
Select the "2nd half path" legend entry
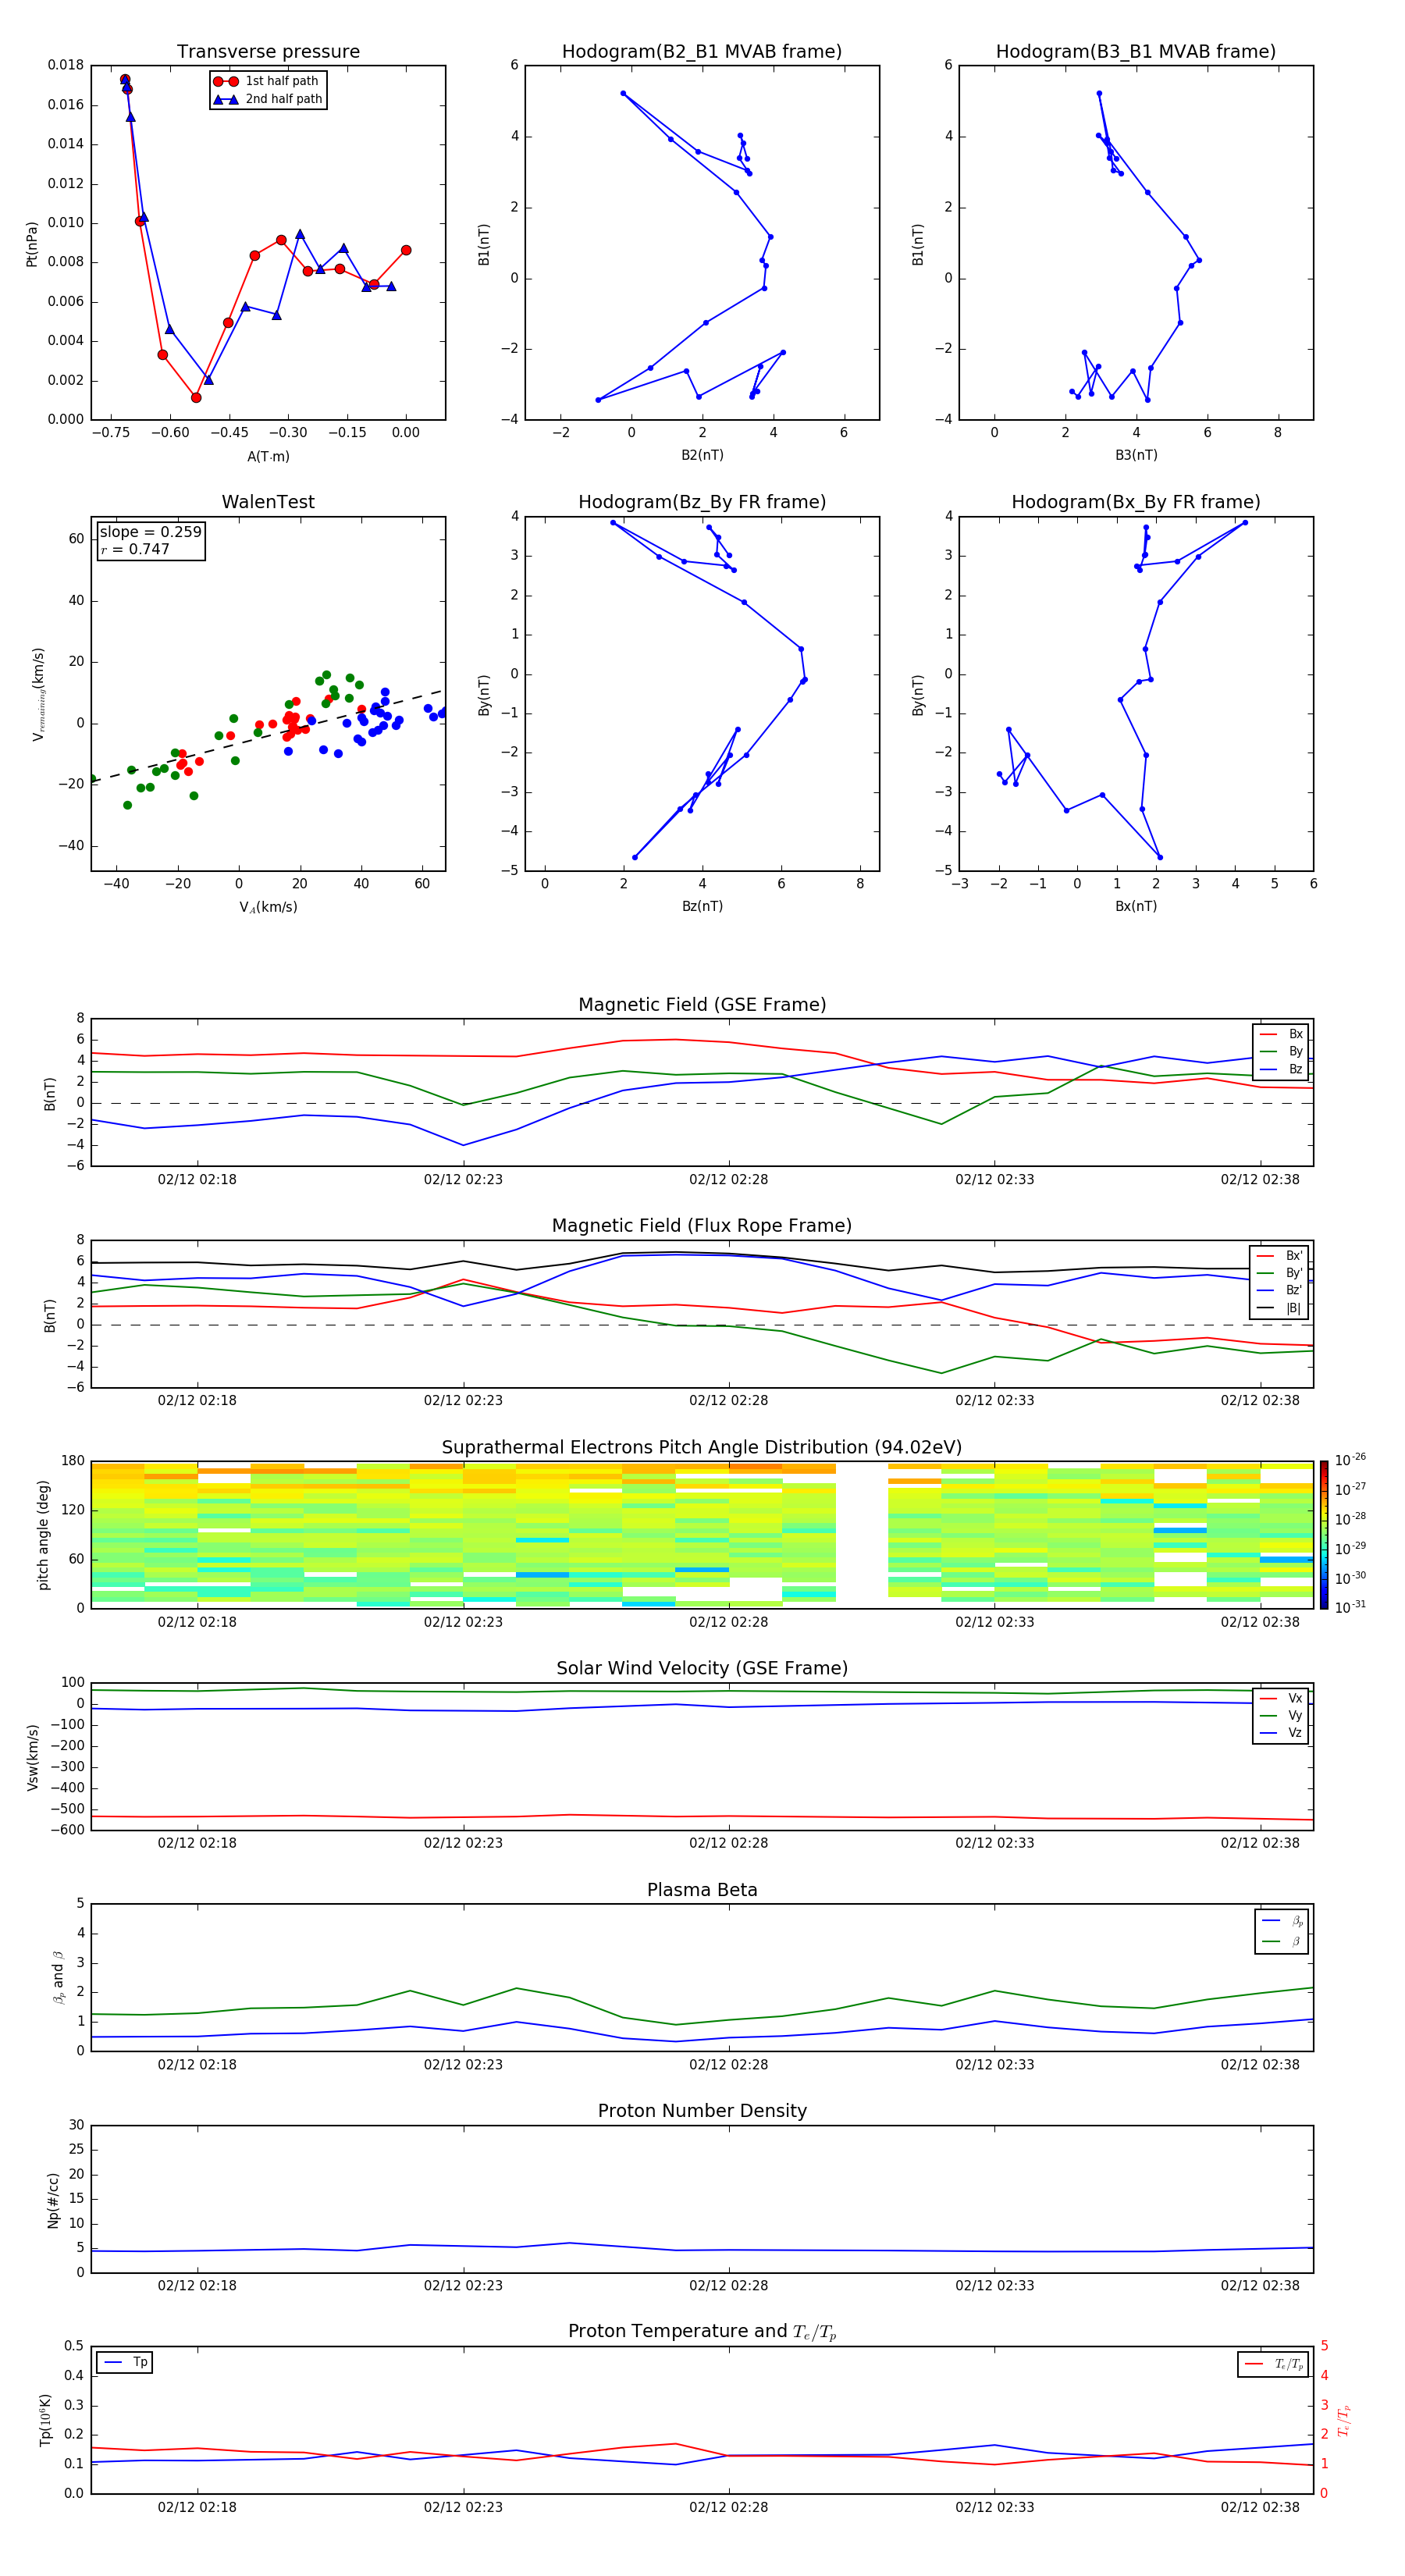pyautogui.click(x=267, y=99)
